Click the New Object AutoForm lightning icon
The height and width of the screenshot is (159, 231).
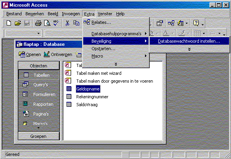180,23
